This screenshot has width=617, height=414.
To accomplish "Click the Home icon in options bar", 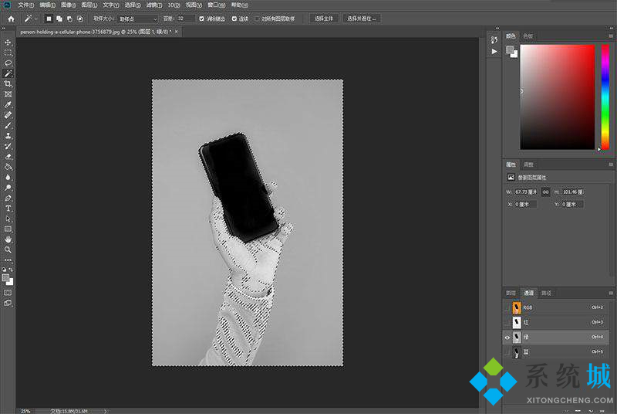I will pos(11,18).
